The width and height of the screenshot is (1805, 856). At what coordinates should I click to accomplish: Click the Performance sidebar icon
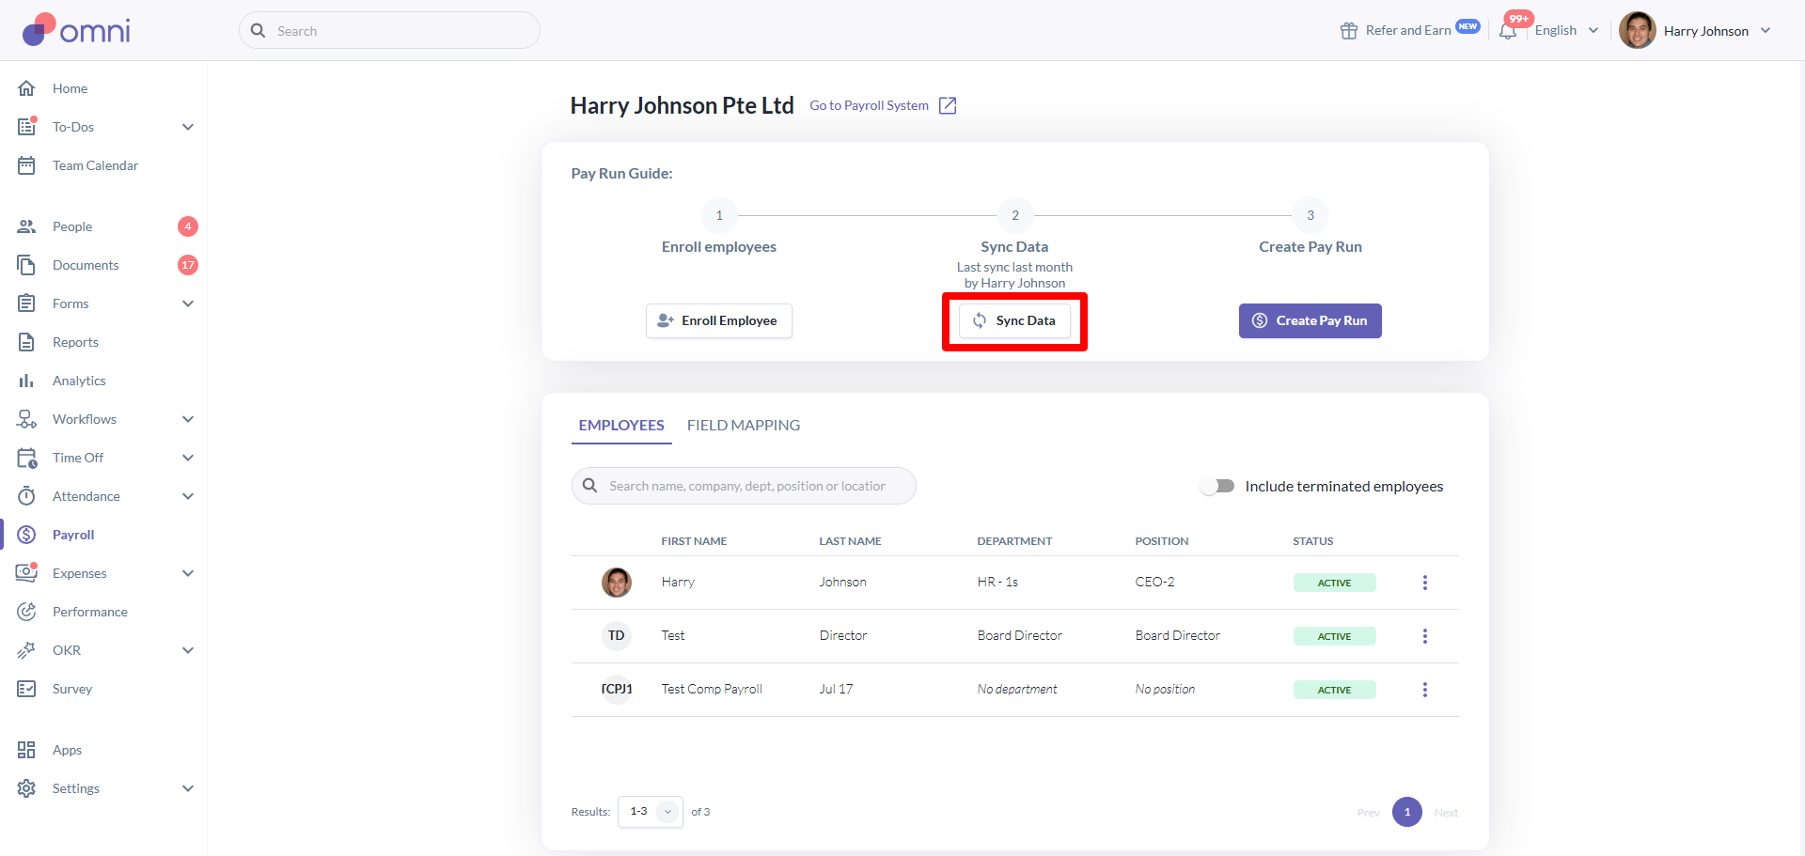click(26, 612)
